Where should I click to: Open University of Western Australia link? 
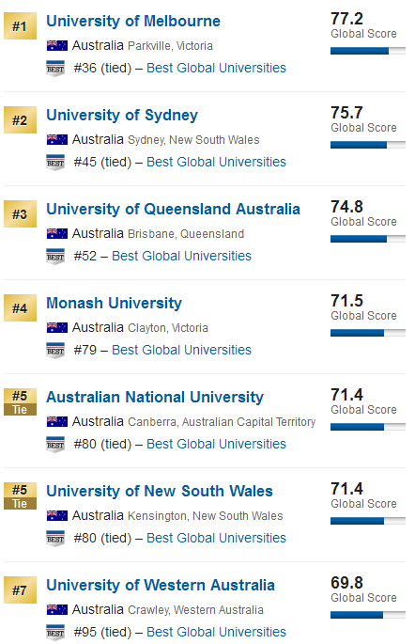(161, 586)
